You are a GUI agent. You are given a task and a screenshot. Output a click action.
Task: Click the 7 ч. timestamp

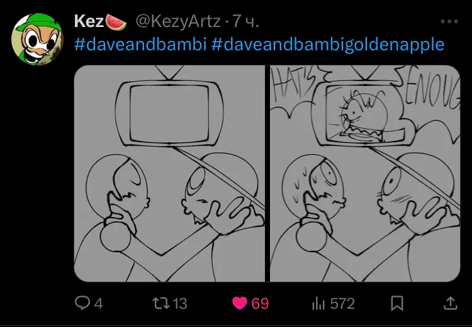(x=246, y=21)
